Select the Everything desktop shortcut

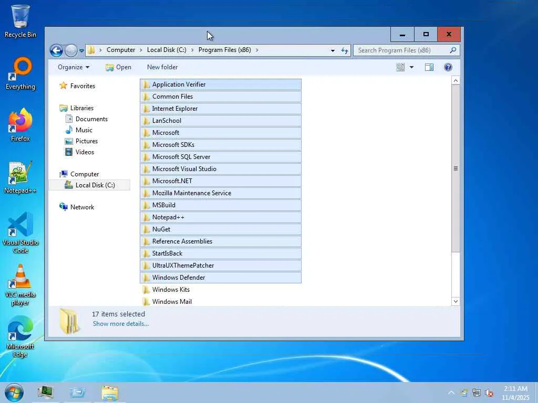click(x=20, y=73)
